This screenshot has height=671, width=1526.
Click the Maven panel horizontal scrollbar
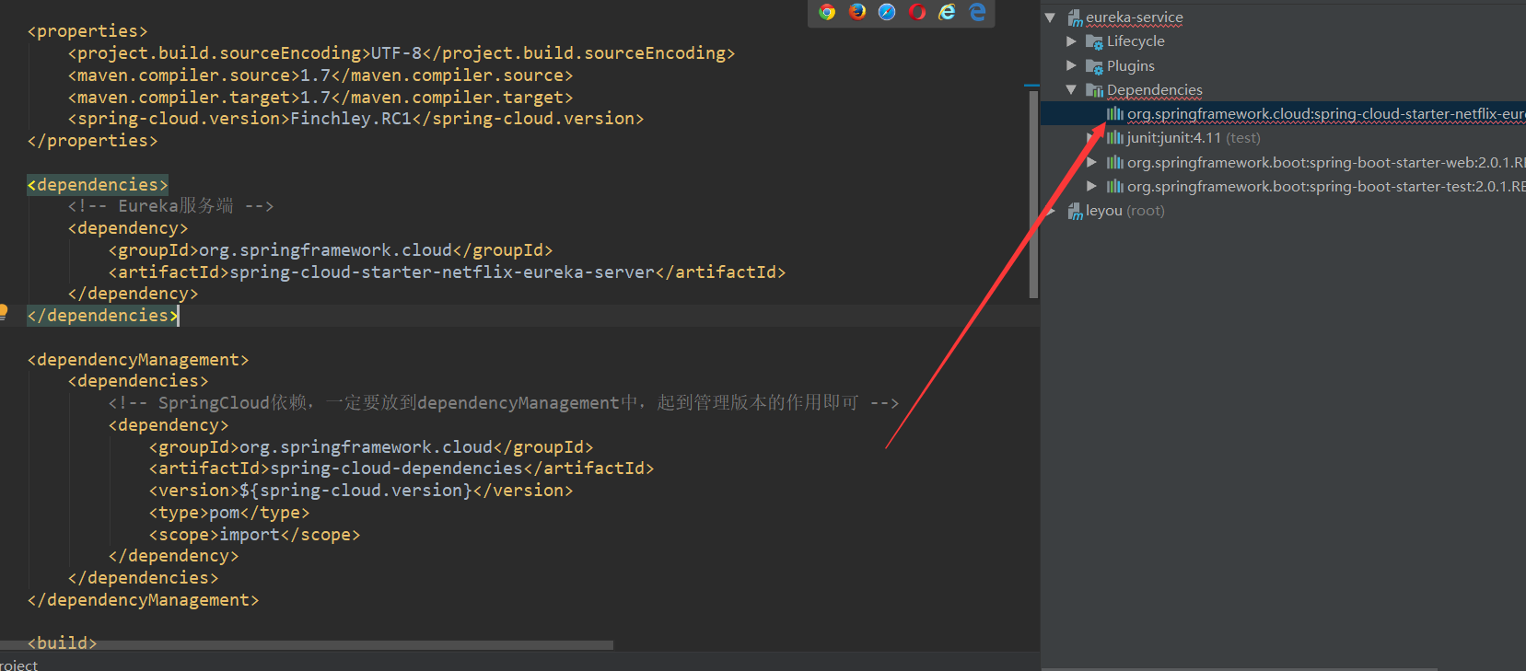click(1240, 668)
